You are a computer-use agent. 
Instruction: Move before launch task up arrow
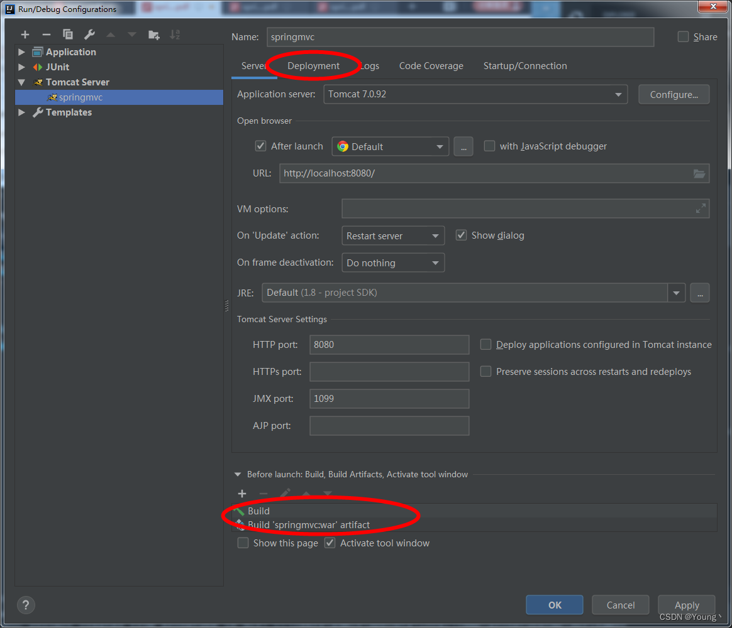pos(306,493)
